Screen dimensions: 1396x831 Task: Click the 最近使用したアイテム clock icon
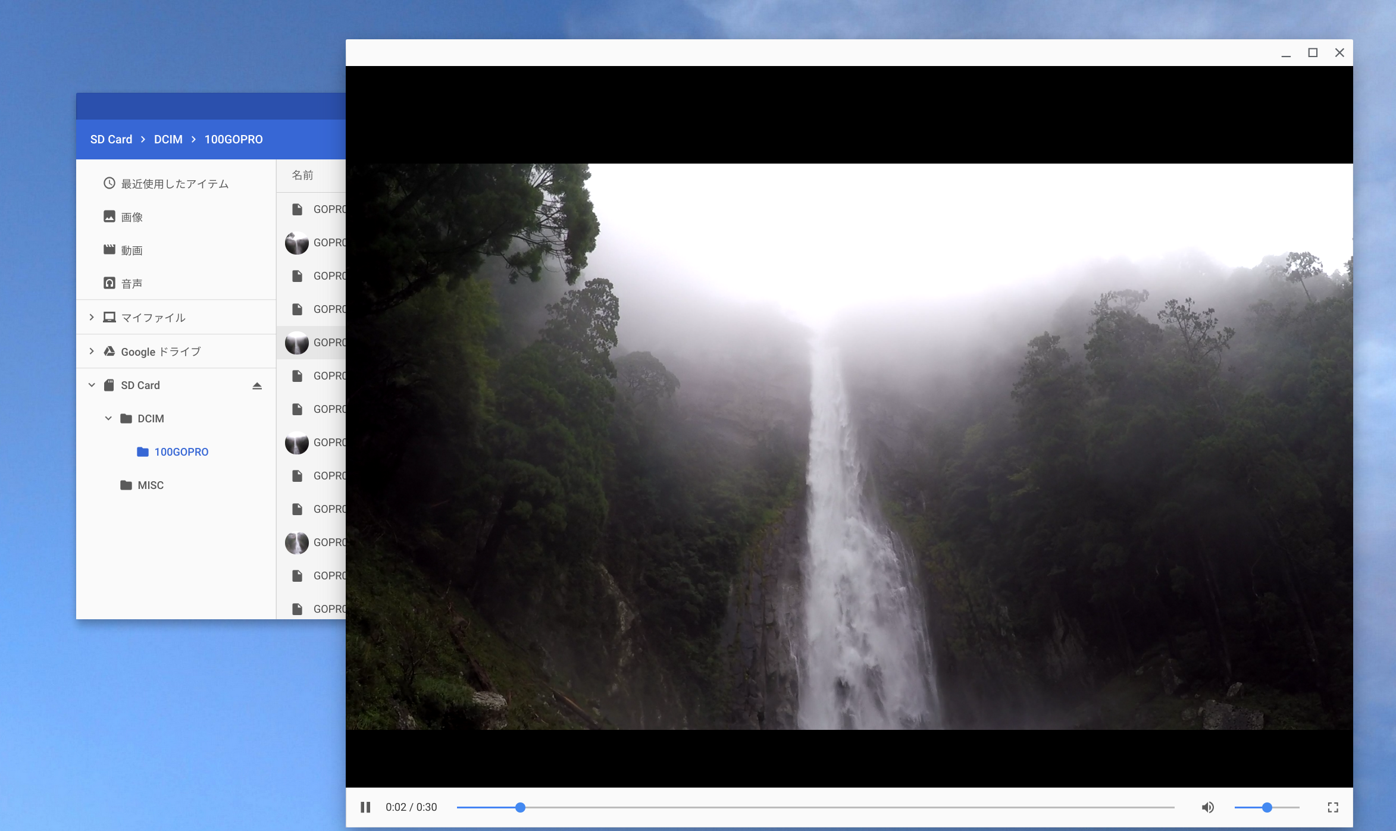[108, 183]
